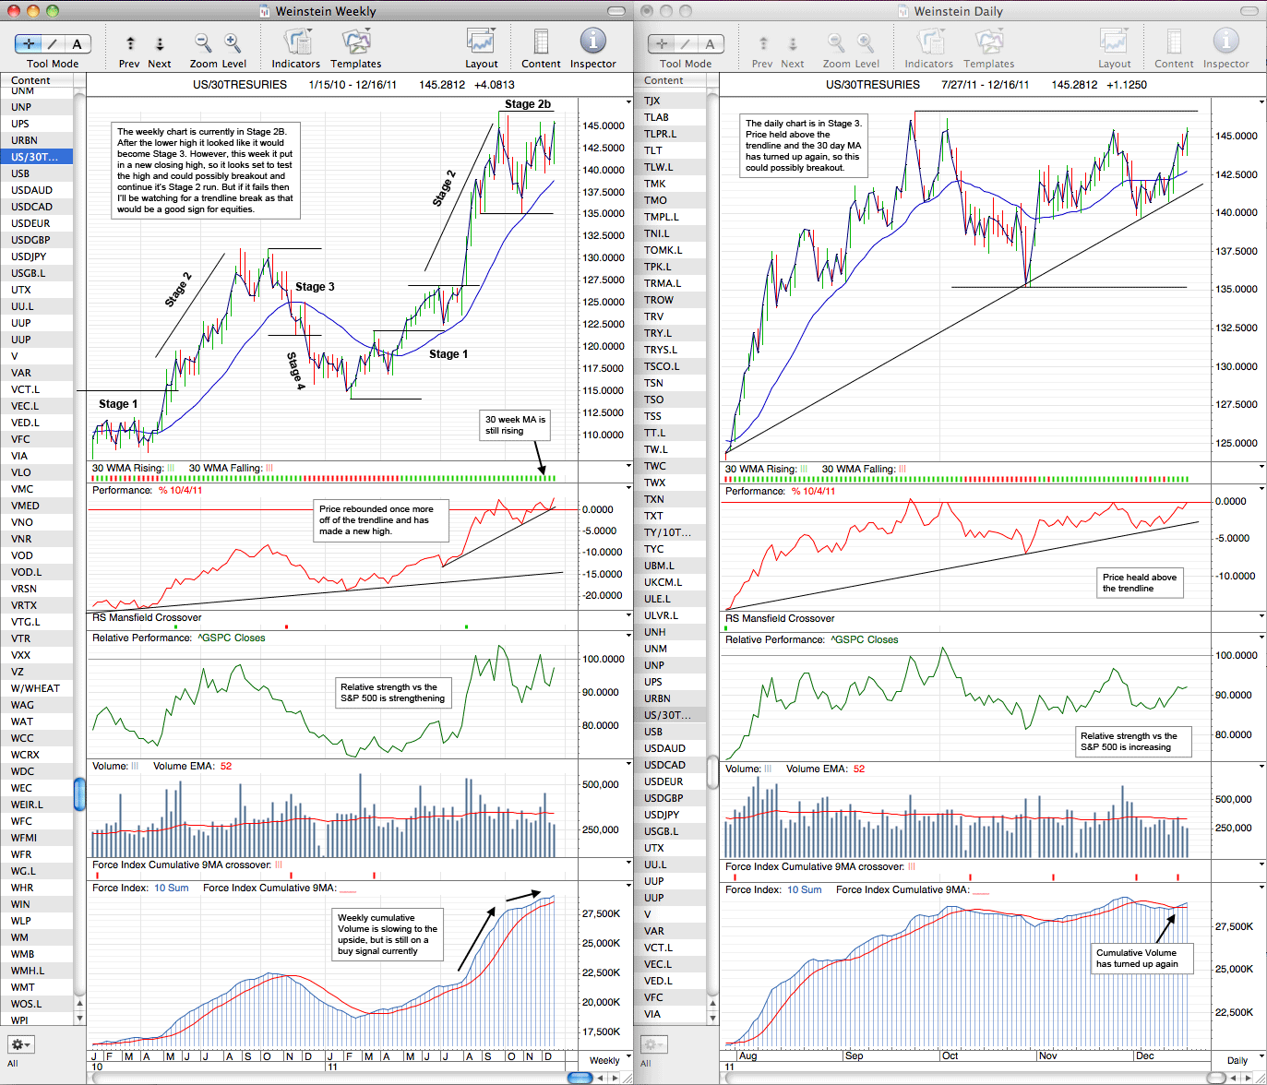Viewport: 1267px width, 1085px height.
Task: Click Weekly chart scroll right arrow
Action: 616,1078
